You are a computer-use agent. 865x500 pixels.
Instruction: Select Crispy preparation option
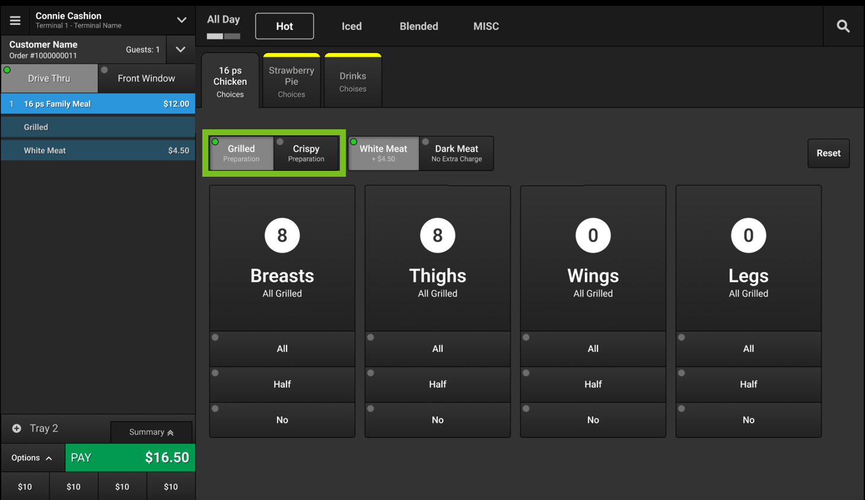point(306,153)
